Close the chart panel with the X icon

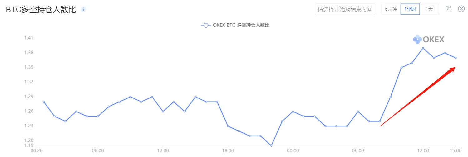pos(461,9)
